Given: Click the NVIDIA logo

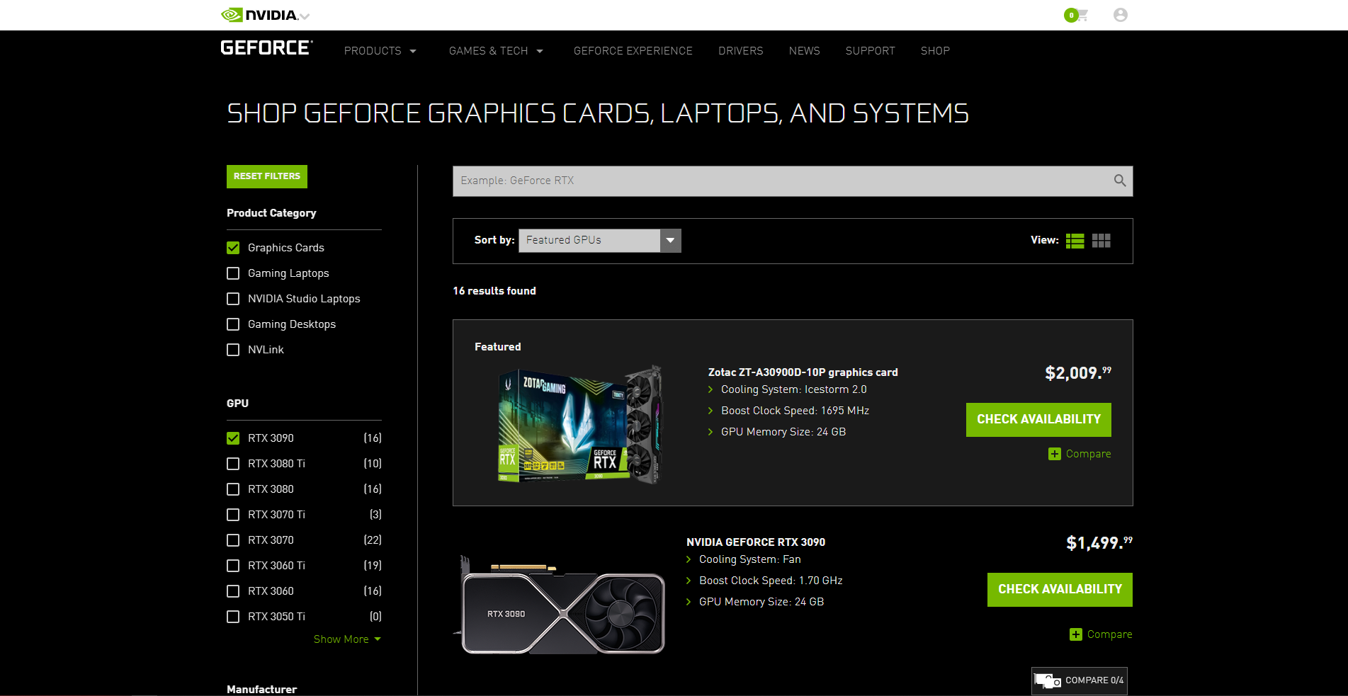Looking at the screenshot, I should (259, 15).
